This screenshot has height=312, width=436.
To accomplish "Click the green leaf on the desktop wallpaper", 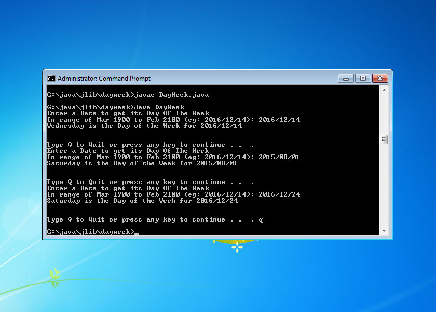I will (x=55, y=275).
